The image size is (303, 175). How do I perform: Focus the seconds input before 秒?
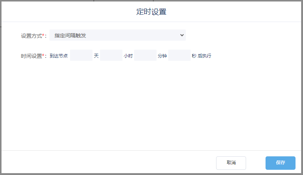pos(179,56)
